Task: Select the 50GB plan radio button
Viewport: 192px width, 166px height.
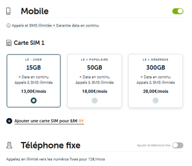Action: tap(94, 100)
